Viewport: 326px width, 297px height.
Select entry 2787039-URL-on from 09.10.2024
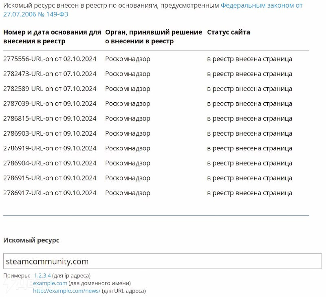(x=50, y=103)
